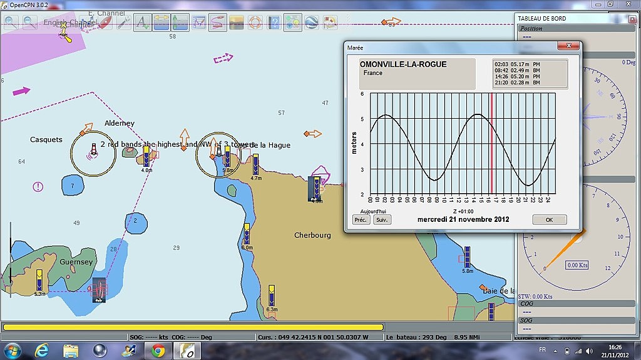
Task: Select the 6.3m tide station icon
Action: click(272, 296)
